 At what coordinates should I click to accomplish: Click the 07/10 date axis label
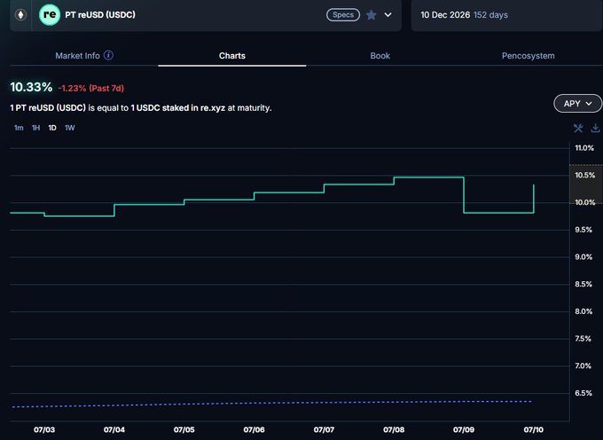pyautogui.click(x=534, y=429)
